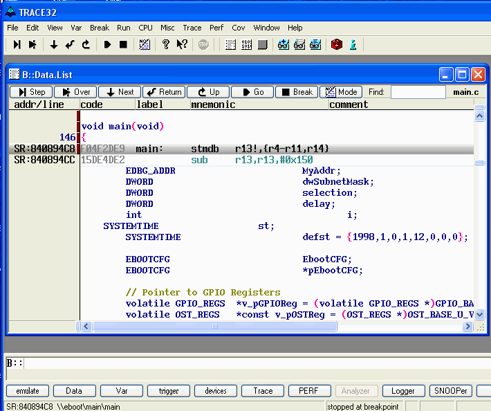This screenshot has height=411, width=491.
Task: Click Return button in Data.List window
Action: click(x=164, y=92)
